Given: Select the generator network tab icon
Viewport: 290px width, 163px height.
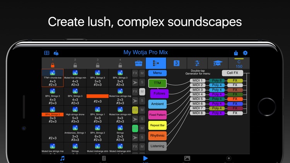Looking at the screenshot, I should pyautogui.click(x=156, y=63).
